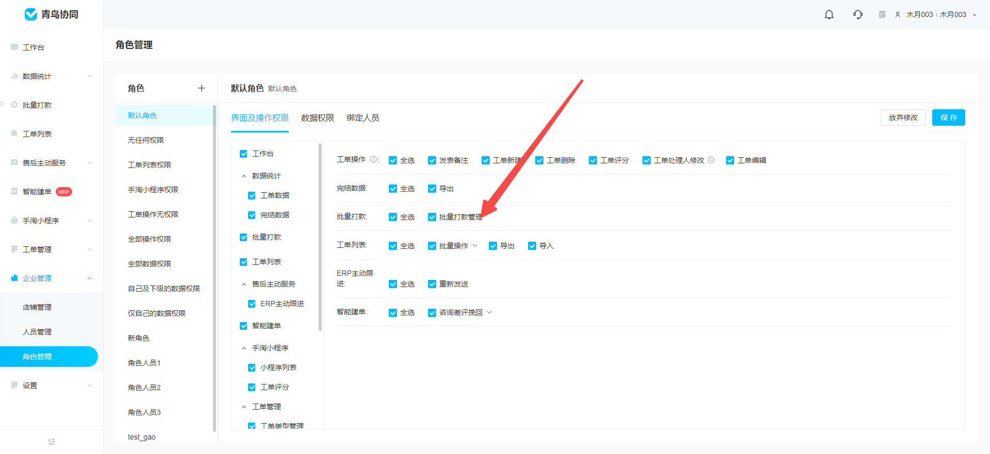Switch to the 绑定人员 tab

coord(363,118)
